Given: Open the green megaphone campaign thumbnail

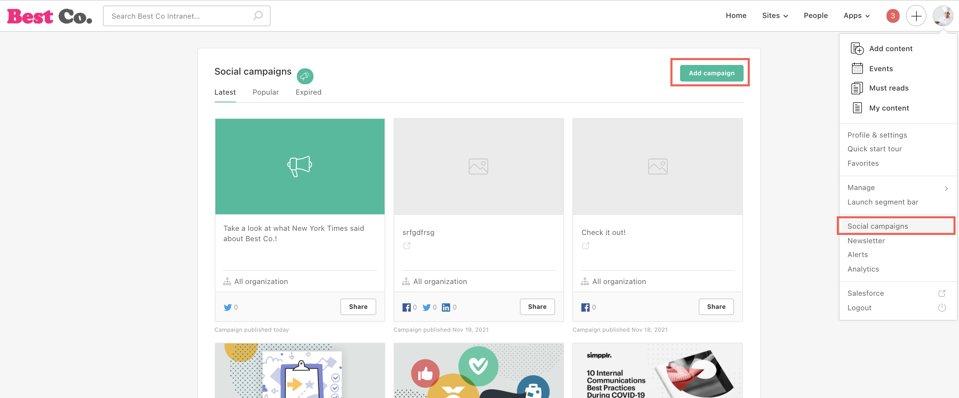Looking at the screenshot, I should click(x=300, y=166).
